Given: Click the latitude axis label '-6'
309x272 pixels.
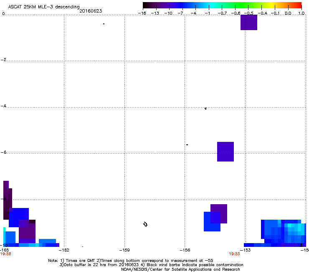Looking at the screenshot, I should (x=3, y=152).
